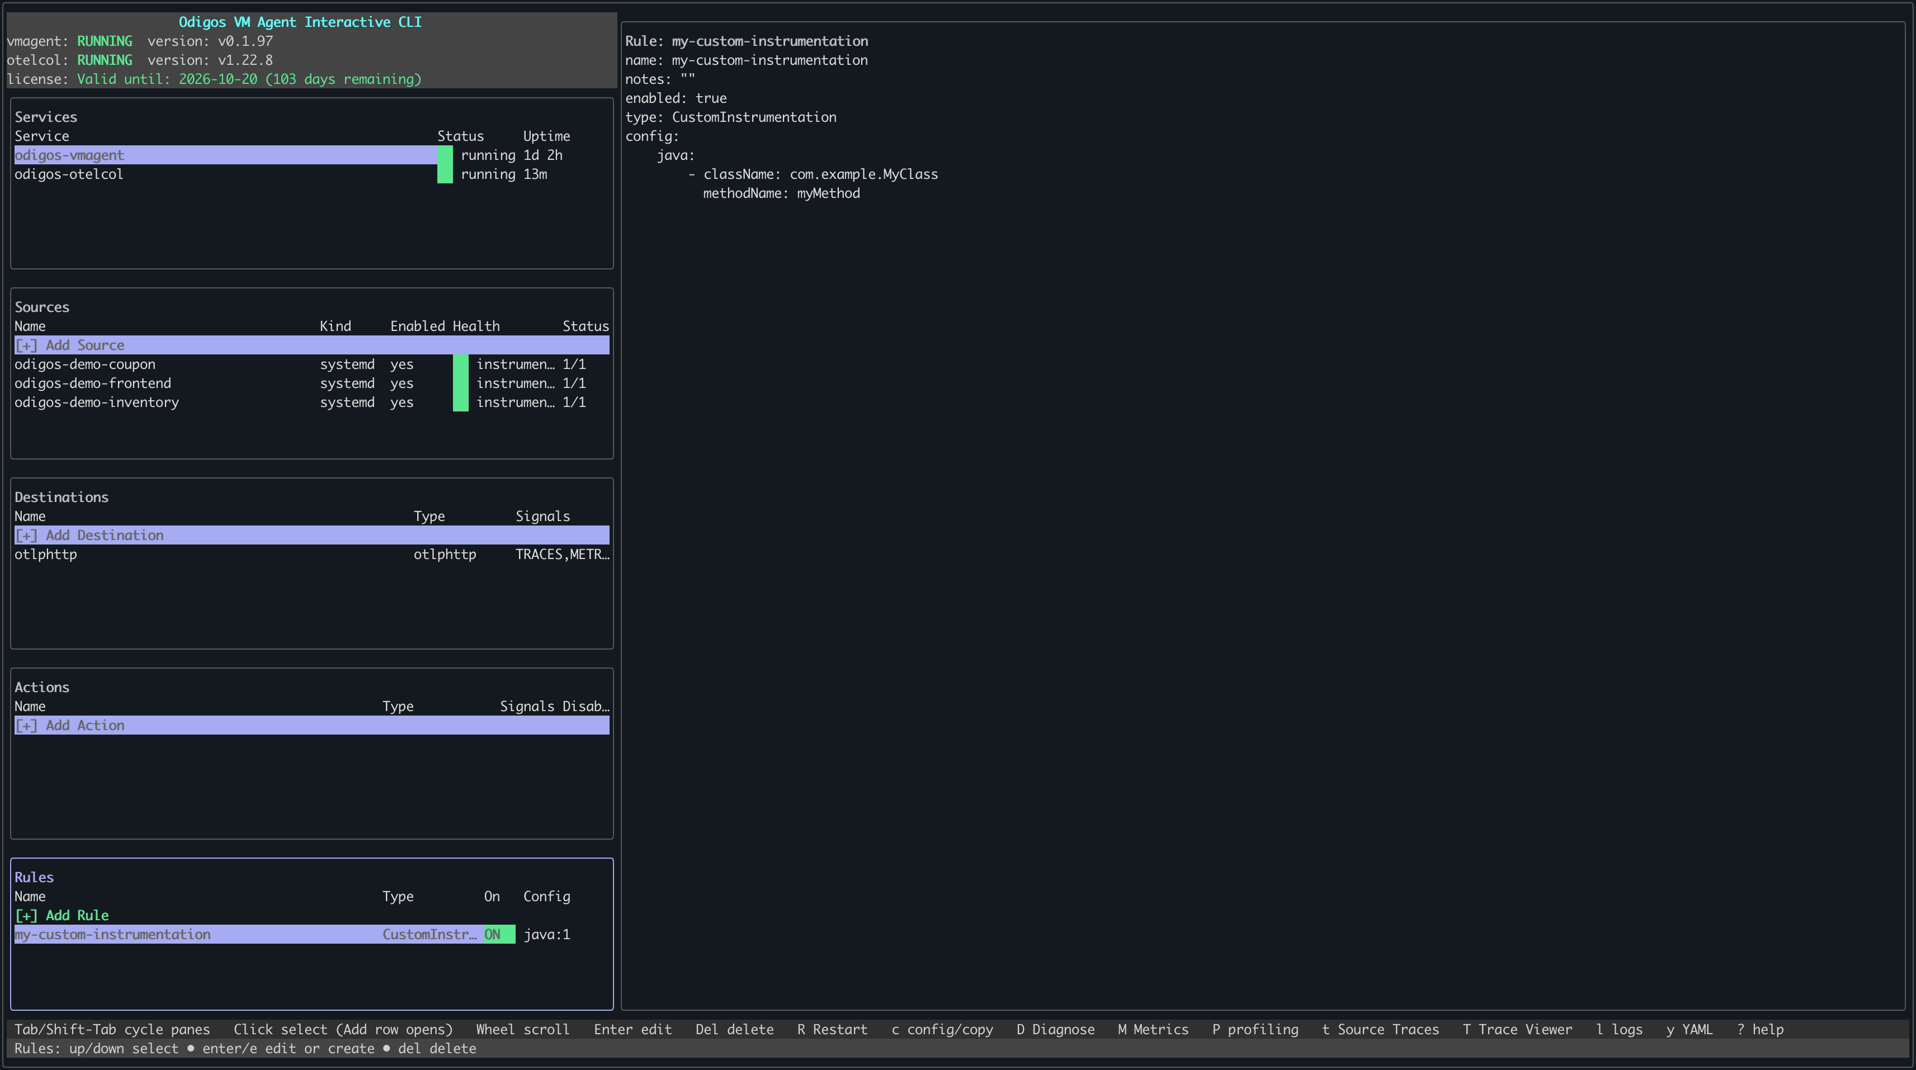This screenshot has height=1070, width=1916.
Task: Click the 13m uptime of odigos-otelcol
Action: [x=535, y=175]
